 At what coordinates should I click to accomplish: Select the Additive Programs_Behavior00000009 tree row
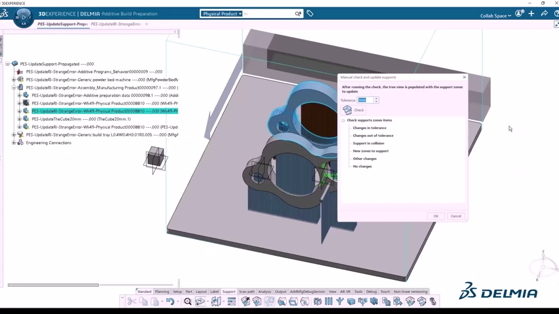click(x=94, y=72)
